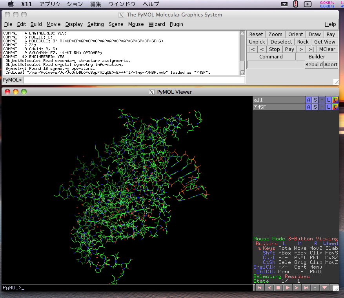Toggle the S scene button in viewer bar

[x=315, y=288]
